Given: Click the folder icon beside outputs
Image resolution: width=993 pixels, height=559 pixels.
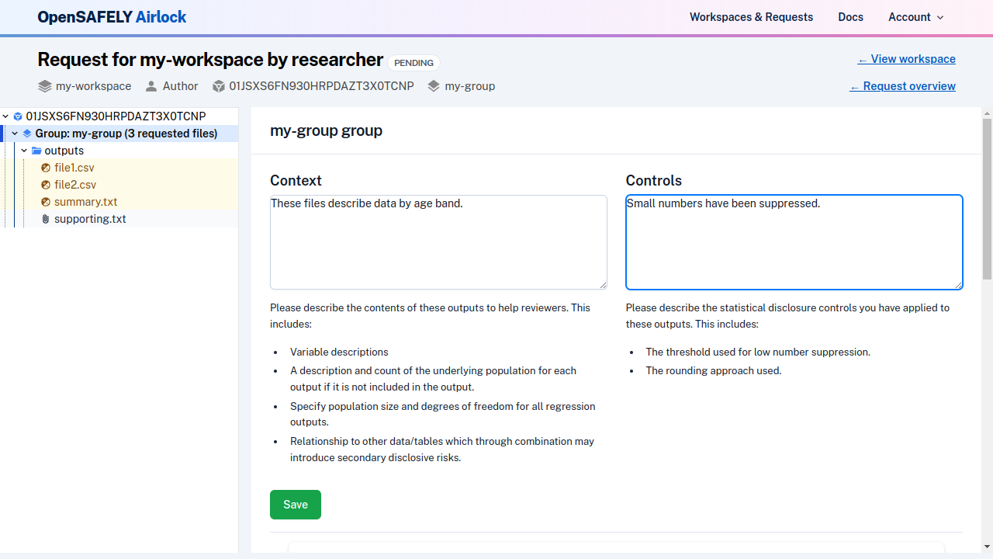Looking at the screenshot, I should (x=36, y=151).
